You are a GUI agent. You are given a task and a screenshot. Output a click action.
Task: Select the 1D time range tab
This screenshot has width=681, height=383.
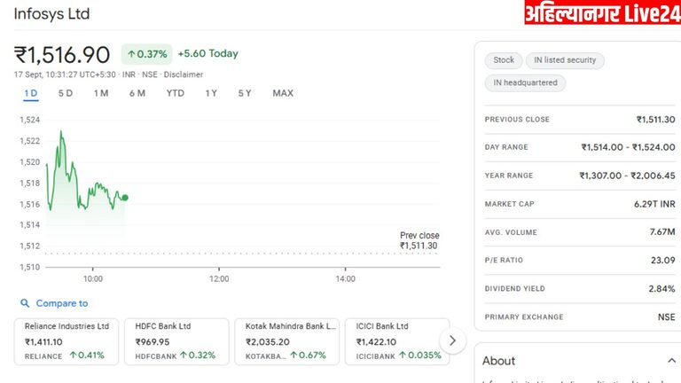tap(31, 93)
